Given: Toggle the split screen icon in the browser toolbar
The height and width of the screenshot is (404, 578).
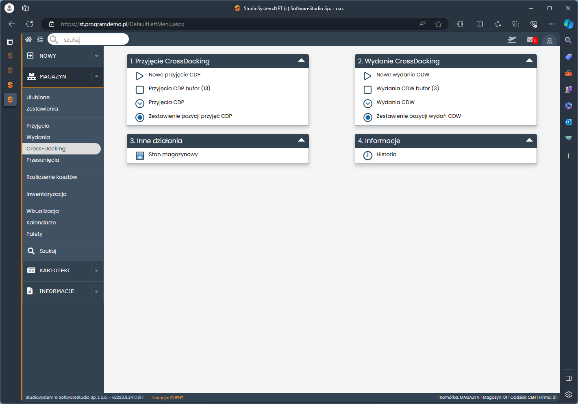Looking at the screenshot, I should pos(480,24).
